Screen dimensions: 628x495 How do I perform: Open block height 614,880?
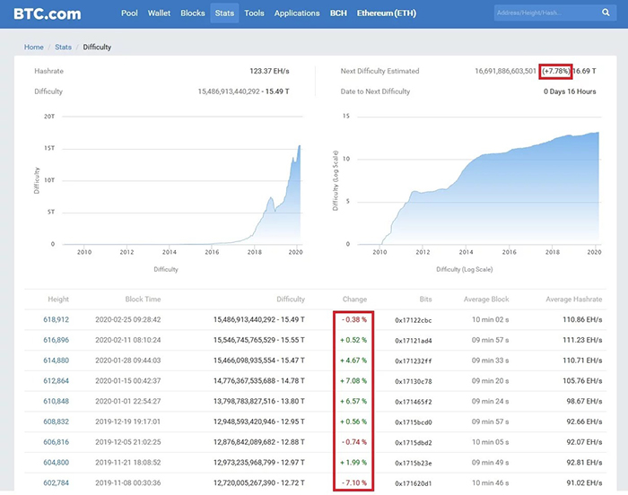click(56, 360)
